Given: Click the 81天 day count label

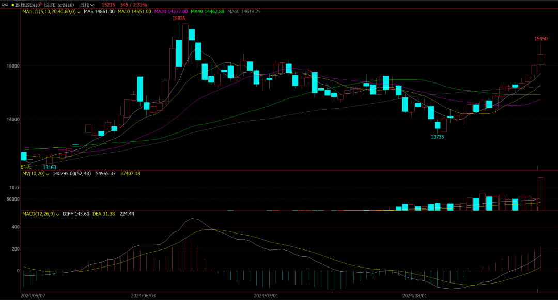Looking at the screenshot, I should pos(26,166).
